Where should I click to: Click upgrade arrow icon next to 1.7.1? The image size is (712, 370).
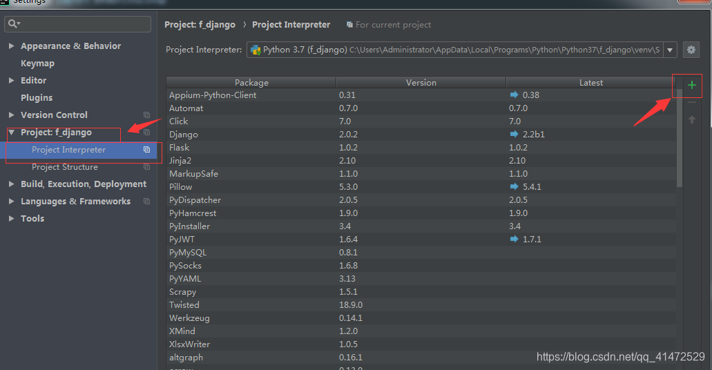(514, 239)
